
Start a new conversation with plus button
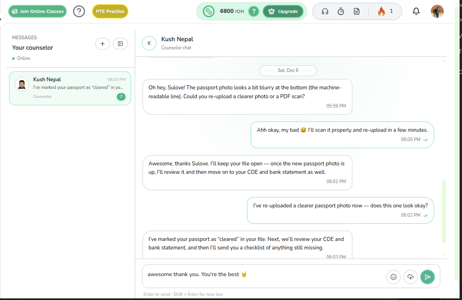(103, 44)
